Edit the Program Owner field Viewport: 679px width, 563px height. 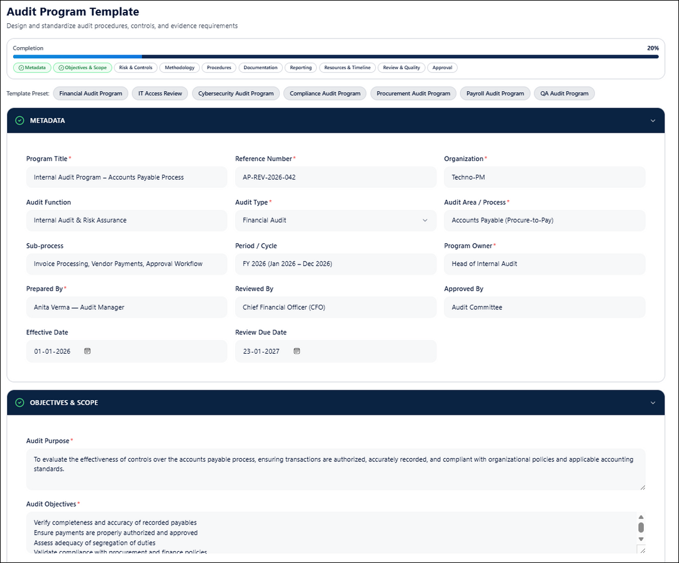[544, 263]
